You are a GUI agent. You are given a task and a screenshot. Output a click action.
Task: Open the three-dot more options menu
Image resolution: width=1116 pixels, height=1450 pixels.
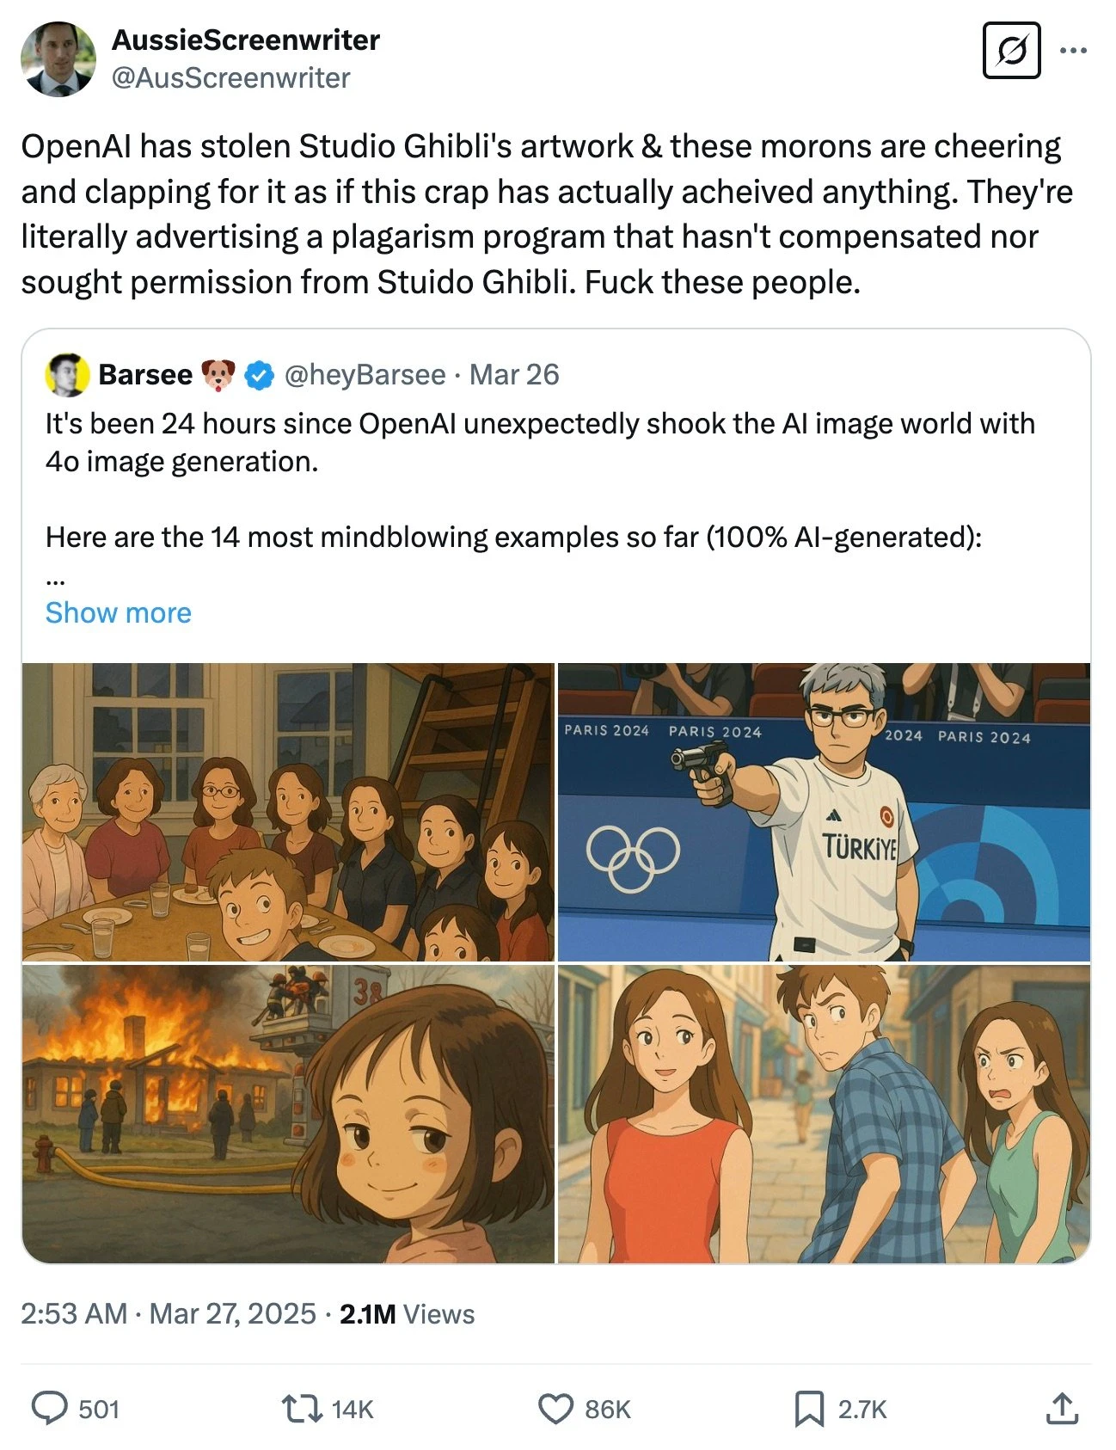click(x=1073, y=51)
